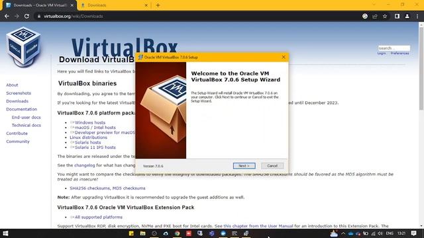This screenshot has width=424, height=238.
Task: Open the notification center icon
Action: point(413,233)
